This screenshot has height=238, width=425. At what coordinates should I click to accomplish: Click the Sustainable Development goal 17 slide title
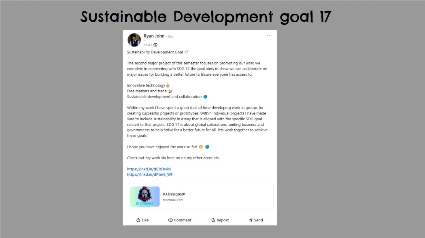coord(206,17)
